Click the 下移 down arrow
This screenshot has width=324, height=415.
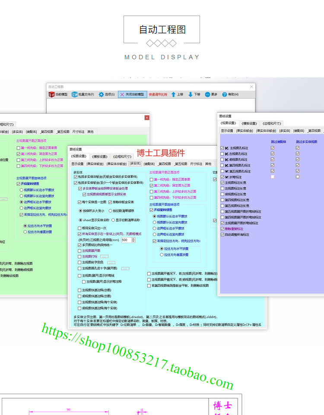tap(191, 95)
